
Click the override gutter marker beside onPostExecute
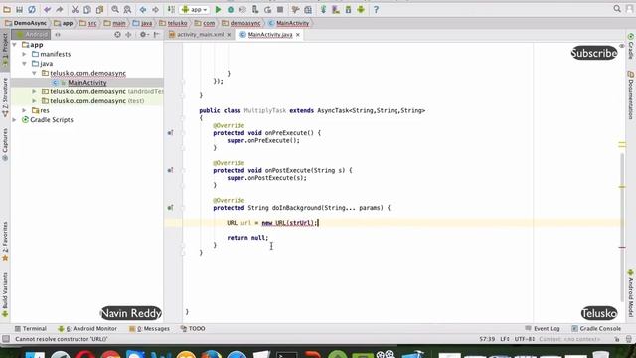pos(170,170)
